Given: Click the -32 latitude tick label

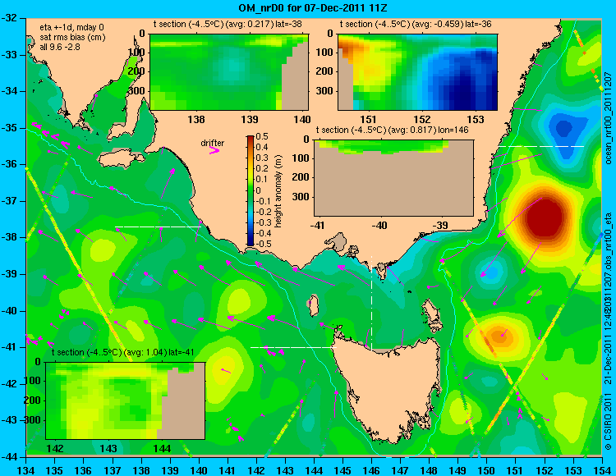Looking at the screenshot, I should pyautogui.click(x=9, y=18).
